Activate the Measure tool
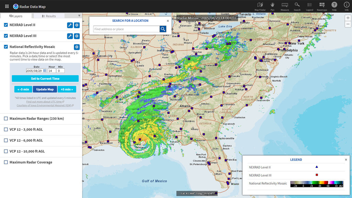The image size is (352, 198). [x=285, y=5]
